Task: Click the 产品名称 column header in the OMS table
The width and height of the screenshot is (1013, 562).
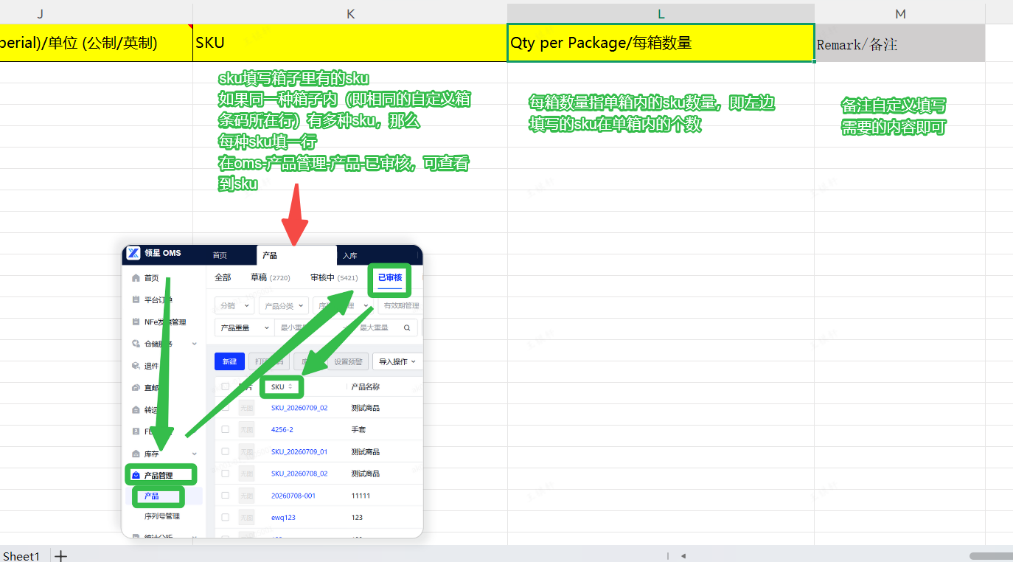Action: [366, 386]
